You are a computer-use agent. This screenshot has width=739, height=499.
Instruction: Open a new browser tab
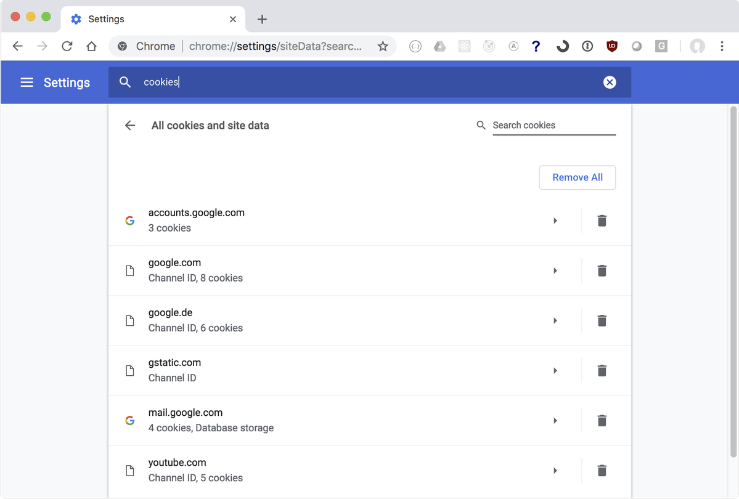(x=262, y=19)
